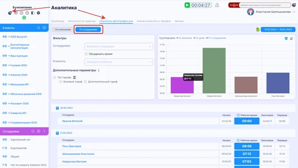Click clock icon in first Рабочее время header
Viewport: 298px width, 168px height.
tap(238, 115)
